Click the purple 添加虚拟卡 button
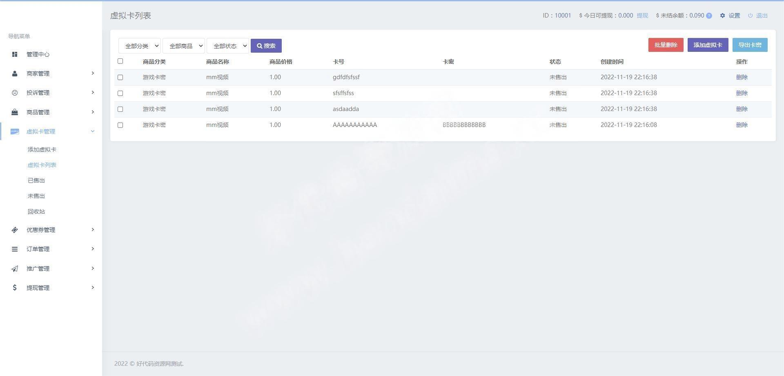 (x=708, y=45)
